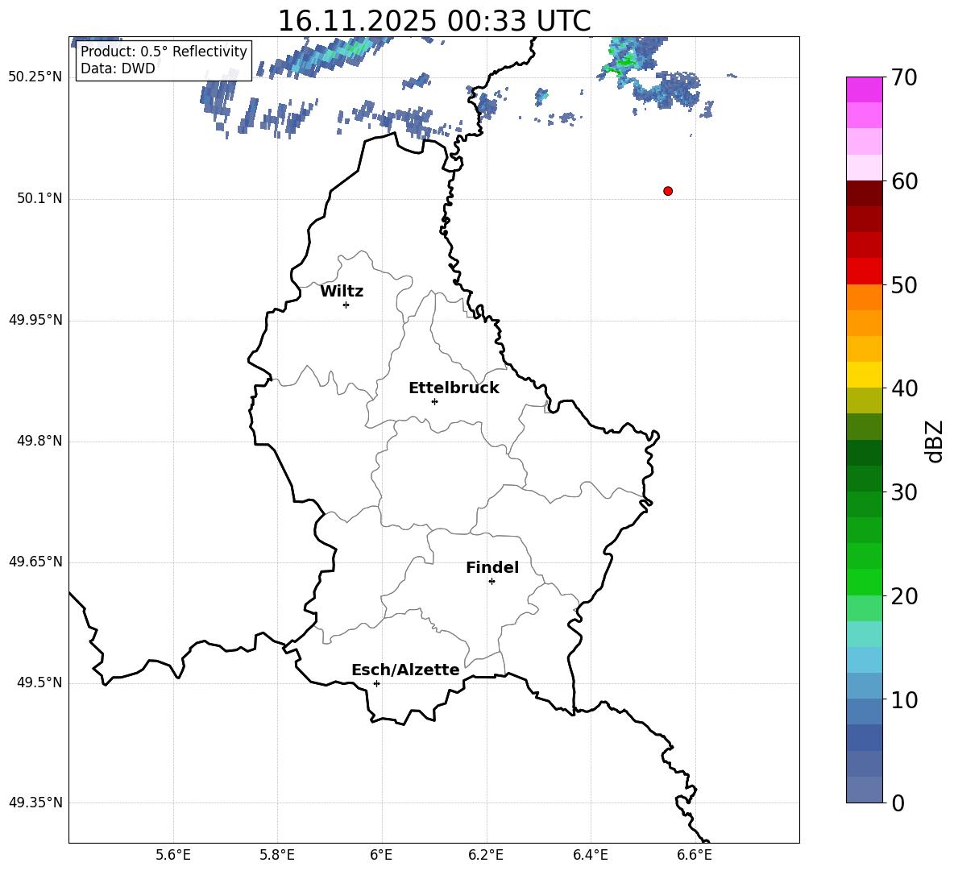This screenshot has width=954, height=871.
Task: Click the Esch/Alzette city label
Action: coord(405,670)
